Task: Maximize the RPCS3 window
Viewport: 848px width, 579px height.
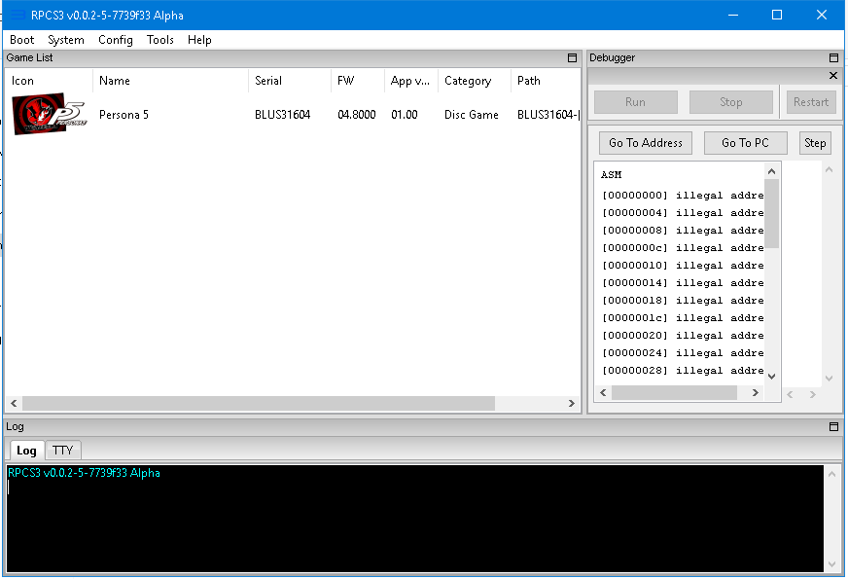Action: click(777, 16)
